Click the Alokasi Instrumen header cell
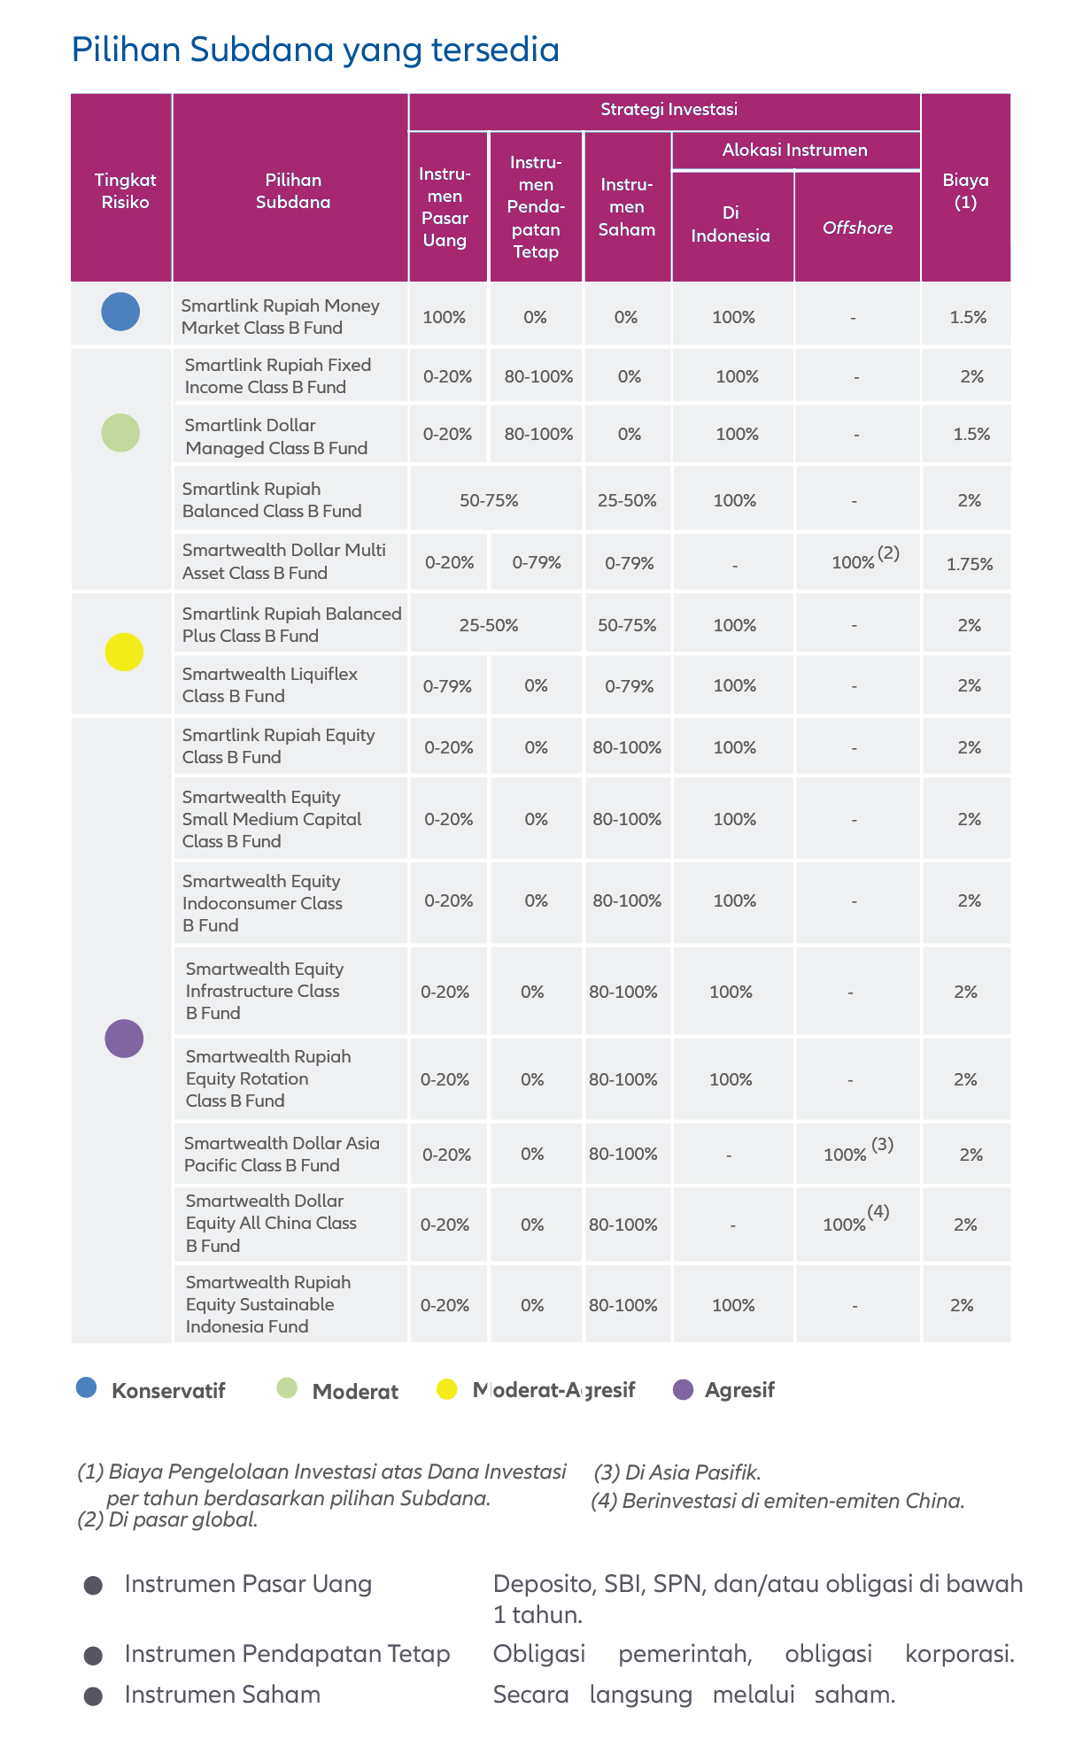 tap(795, 150)
